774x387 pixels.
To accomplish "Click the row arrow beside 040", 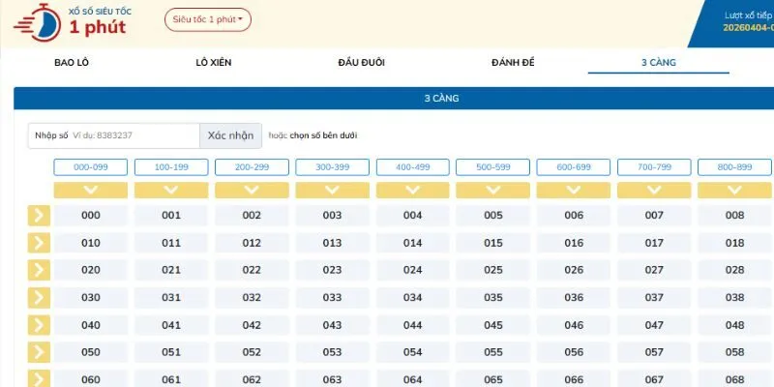I will click(x=39, y=325).
